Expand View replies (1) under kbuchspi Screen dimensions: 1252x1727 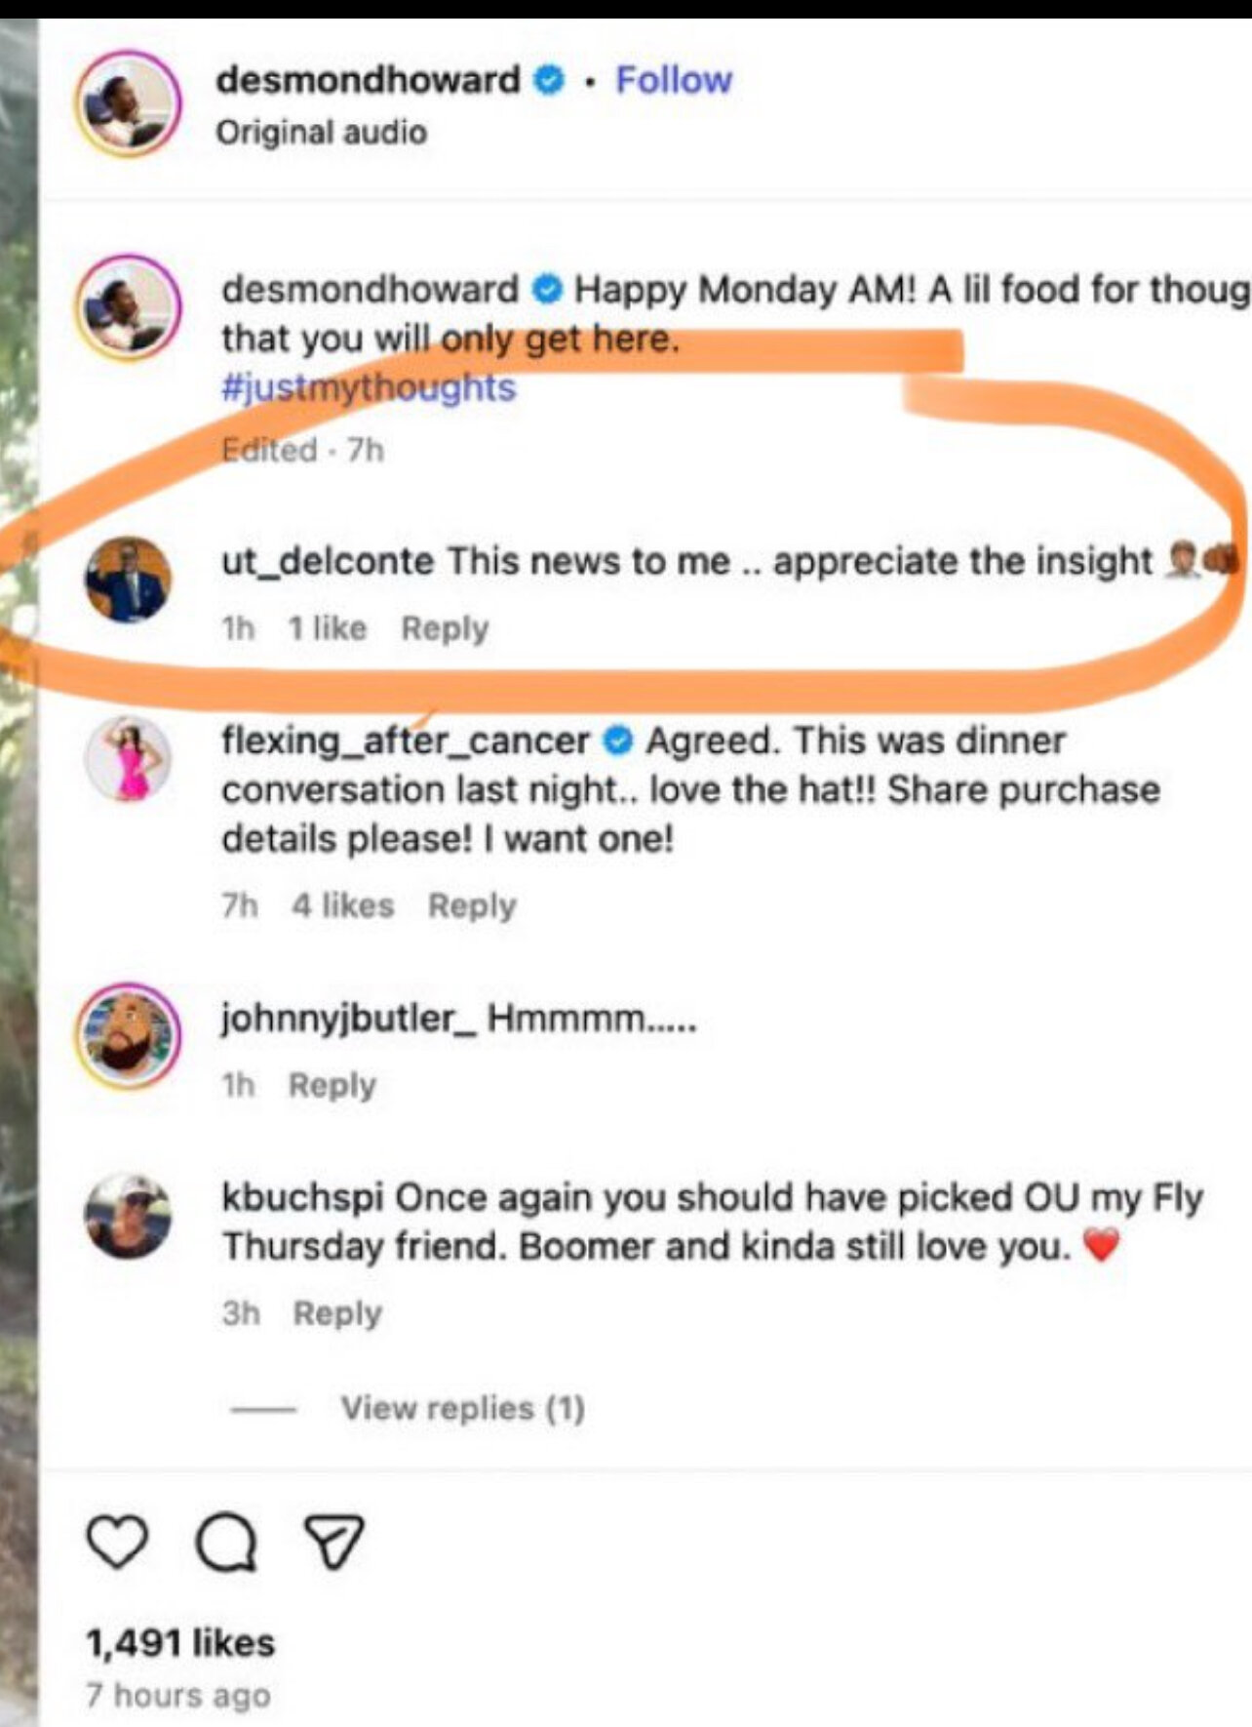click(x=462, y=1408)
